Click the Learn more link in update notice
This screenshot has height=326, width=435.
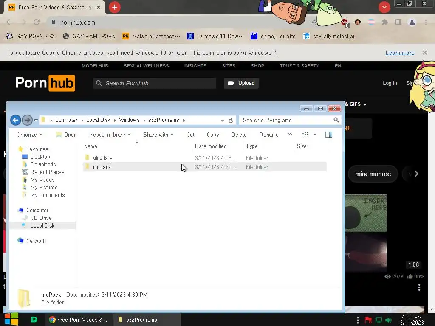pyautogui.click(x=400, y=53)
